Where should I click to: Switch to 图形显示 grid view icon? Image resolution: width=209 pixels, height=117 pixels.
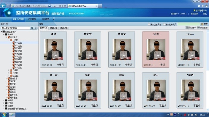187,28
